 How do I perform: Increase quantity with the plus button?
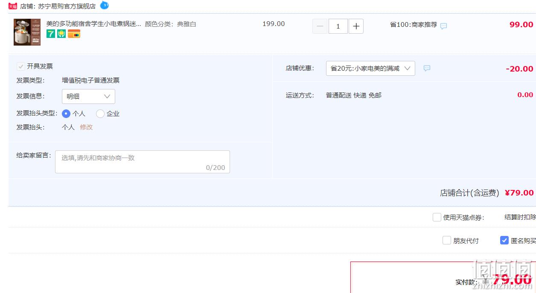356,26
